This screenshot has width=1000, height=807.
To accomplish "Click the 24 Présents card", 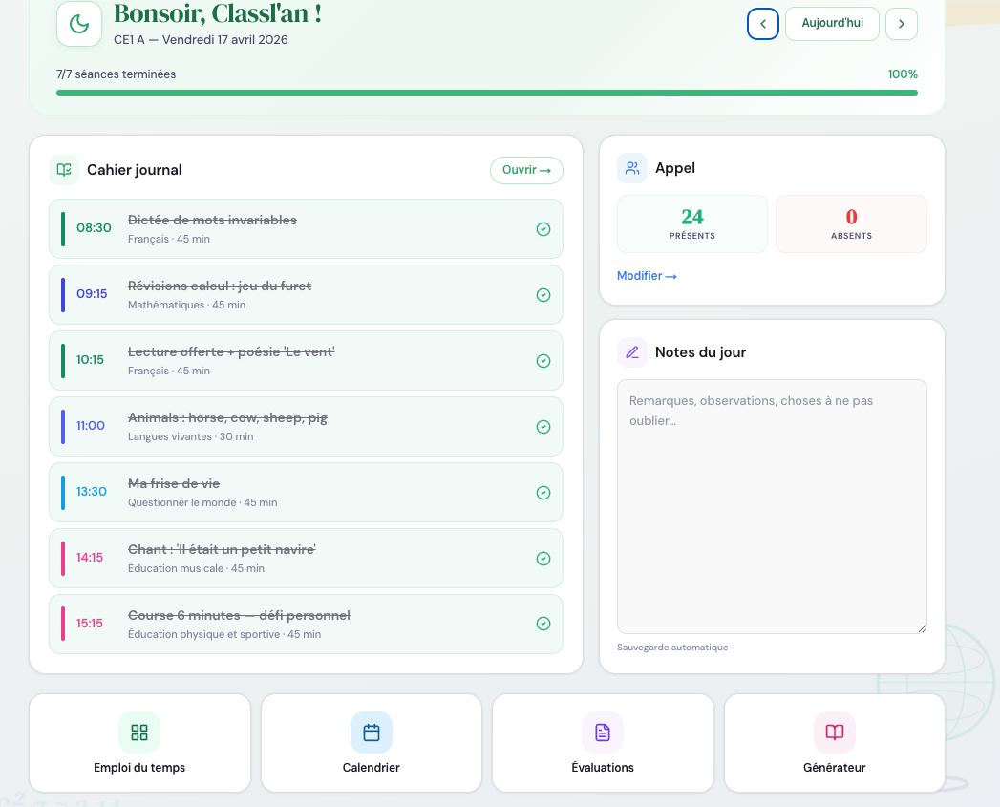I will (x=691, y=223).
